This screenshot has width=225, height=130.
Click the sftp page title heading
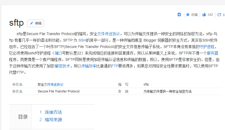[x=16, y=23]
